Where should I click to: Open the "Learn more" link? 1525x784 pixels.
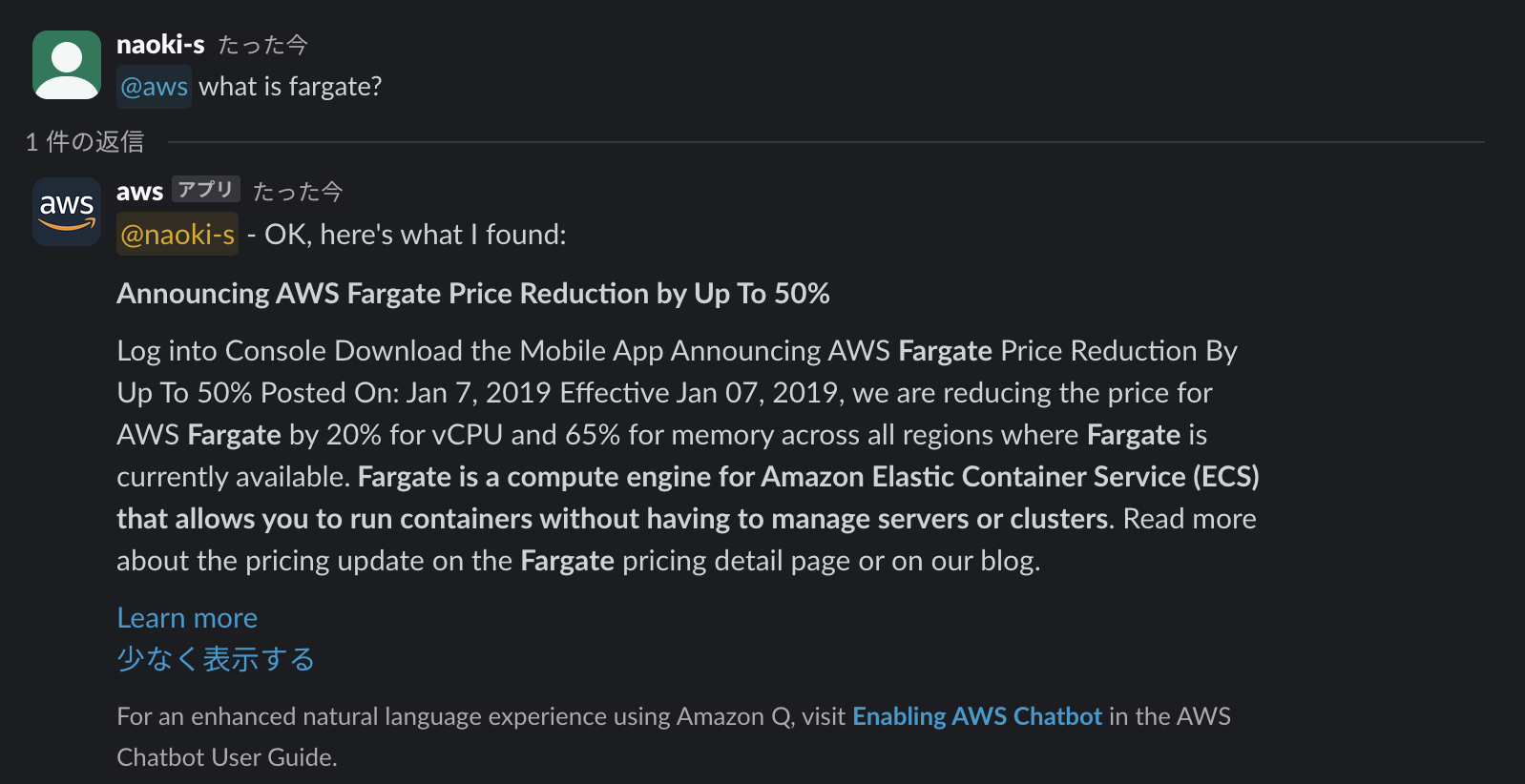[187, 618]
